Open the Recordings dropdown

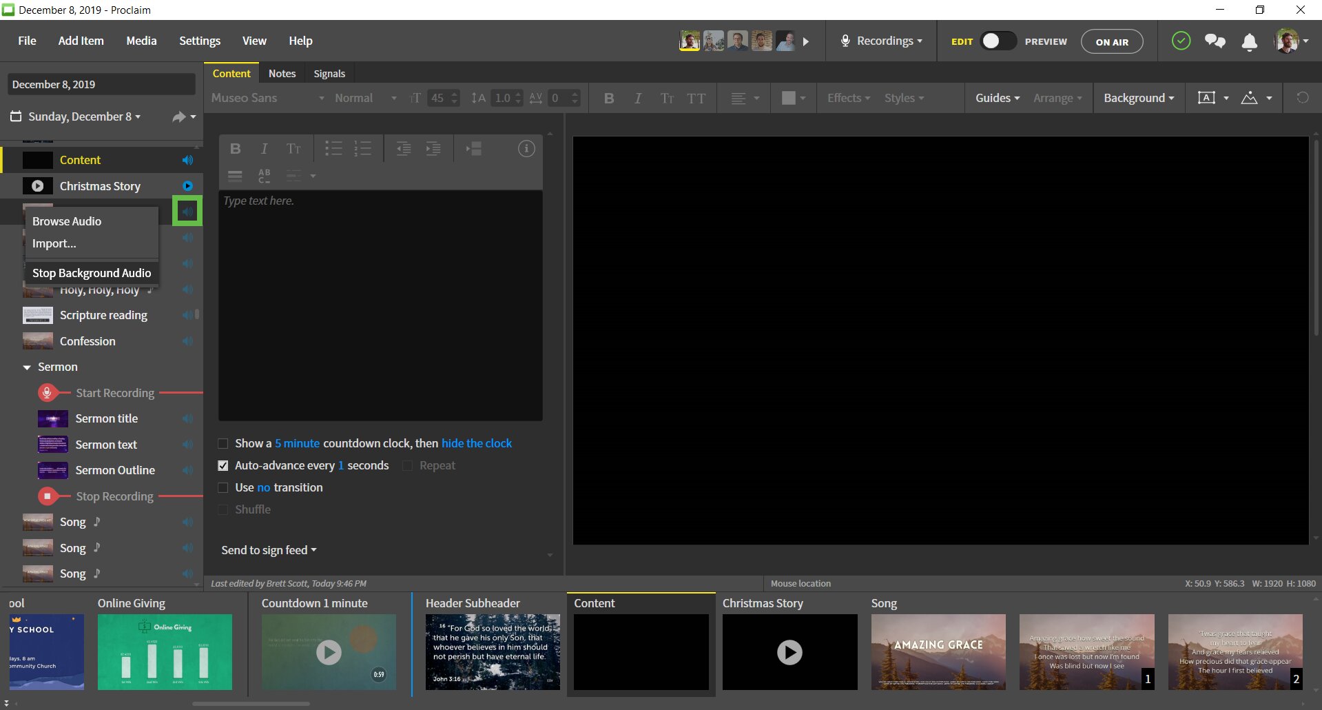click(x=881, y=41)
